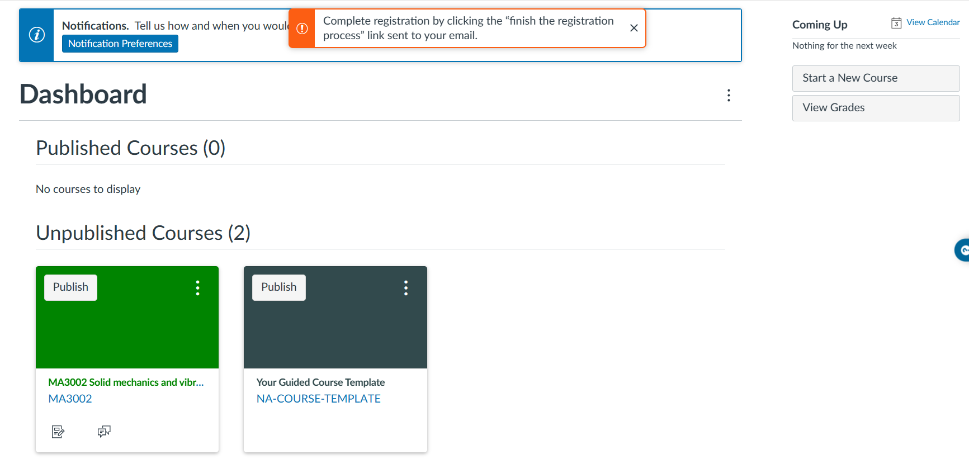969x473 pixels.
Task: Click the MA3002 Solid mechanics course title
Action: tap(126, 382)
